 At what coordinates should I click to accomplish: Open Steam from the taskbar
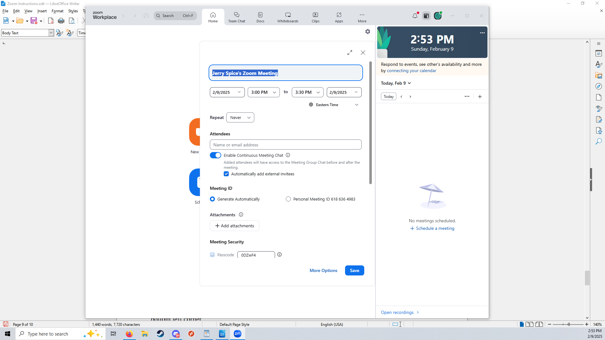tap(160, 334)
